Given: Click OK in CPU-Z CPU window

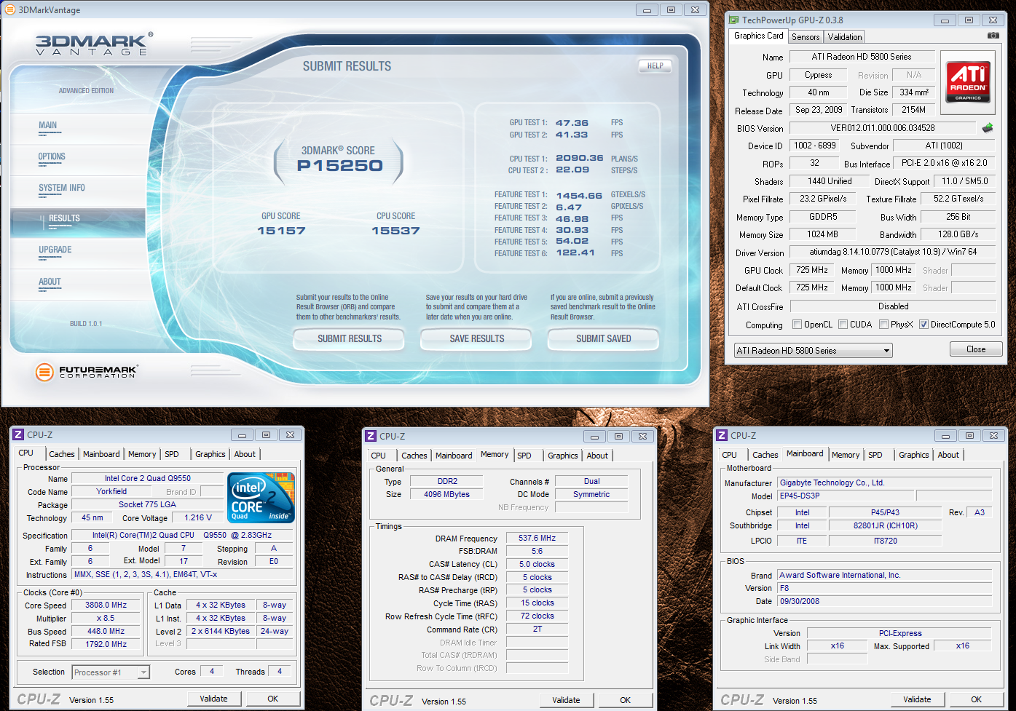Looking at the screenshot, I should [272, 699].
